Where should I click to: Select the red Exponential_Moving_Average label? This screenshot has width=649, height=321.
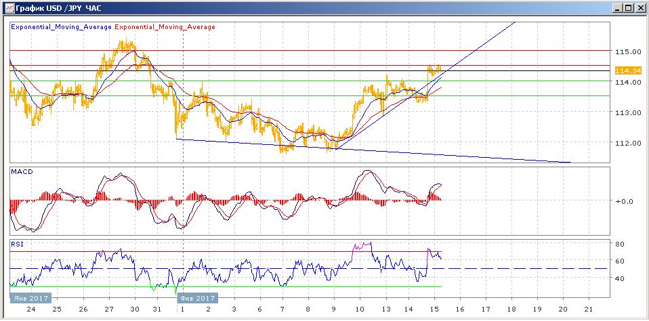pyautogui.click(x=165, y=27)
